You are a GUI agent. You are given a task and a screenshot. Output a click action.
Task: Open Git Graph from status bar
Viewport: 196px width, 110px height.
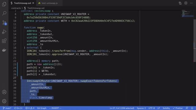click(42, 108)
